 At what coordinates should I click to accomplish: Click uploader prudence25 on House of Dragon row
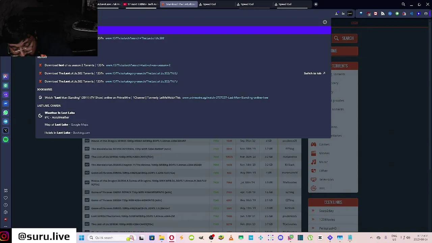tap(290, 141)
